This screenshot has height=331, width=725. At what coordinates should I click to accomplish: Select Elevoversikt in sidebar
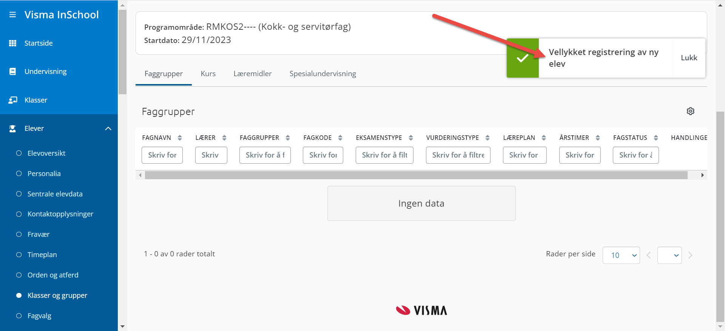coord(46,153)
